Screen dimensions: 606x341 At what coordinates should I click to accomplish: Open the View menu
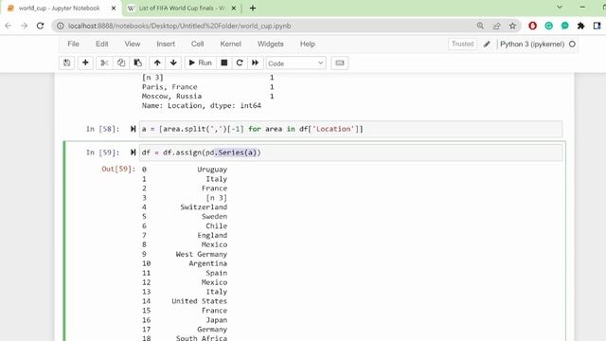click(133, 45)
